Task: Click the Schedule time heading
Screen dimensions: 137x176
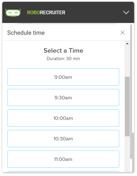Action: pos(26,33)
